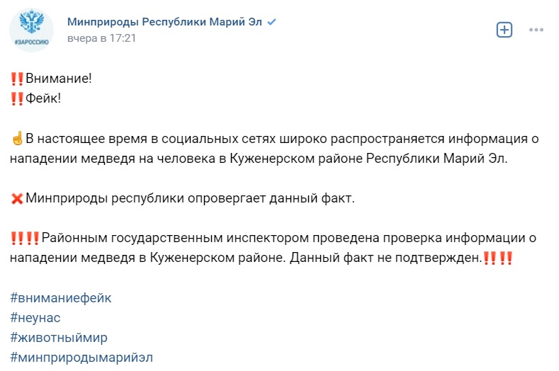Open the post timestamp вчера в 17:21
The width and height of the screenshot is (559, 371).
click(x=101, y=38)
